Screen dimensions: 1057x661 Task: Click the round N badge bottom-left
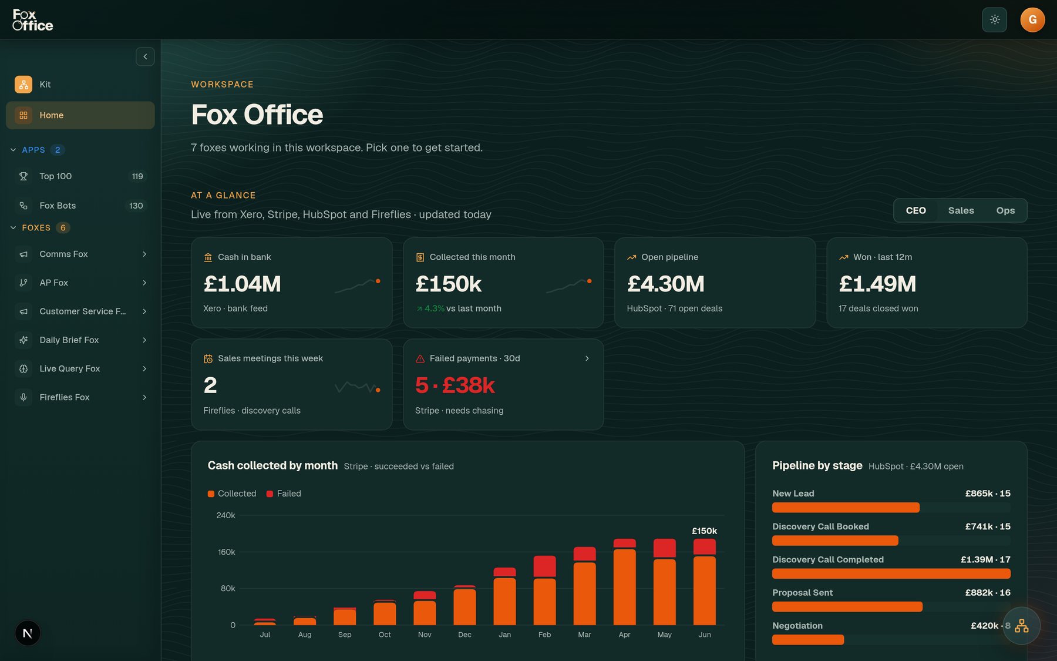(27, 633)
